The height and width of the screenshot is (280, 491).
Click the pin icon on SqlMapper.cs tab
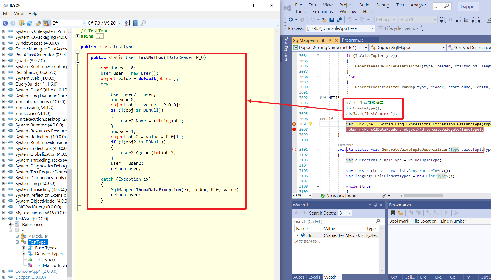(330, 40)
